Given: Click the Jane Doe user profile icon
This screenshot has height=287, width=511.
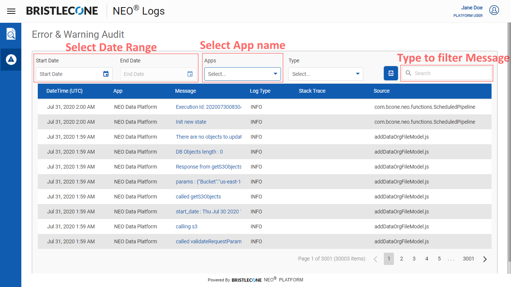Looking at the screenshot, I should (494, 10).
